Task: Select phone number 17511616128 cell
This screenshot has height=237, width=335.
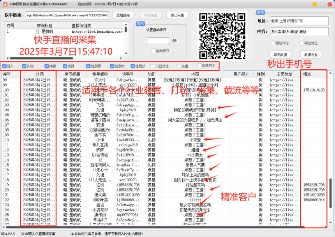Action: [314, 90]
